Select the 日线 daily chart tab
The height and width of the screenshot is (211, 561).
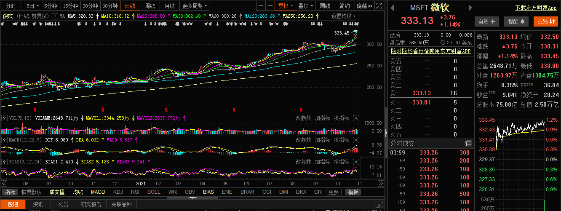click(x=130, y=6)
